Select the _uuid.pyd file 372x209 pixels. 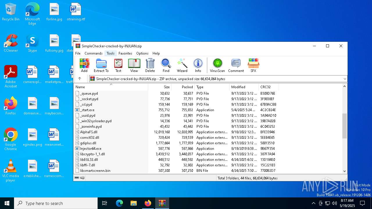click(x=176, y=116)
